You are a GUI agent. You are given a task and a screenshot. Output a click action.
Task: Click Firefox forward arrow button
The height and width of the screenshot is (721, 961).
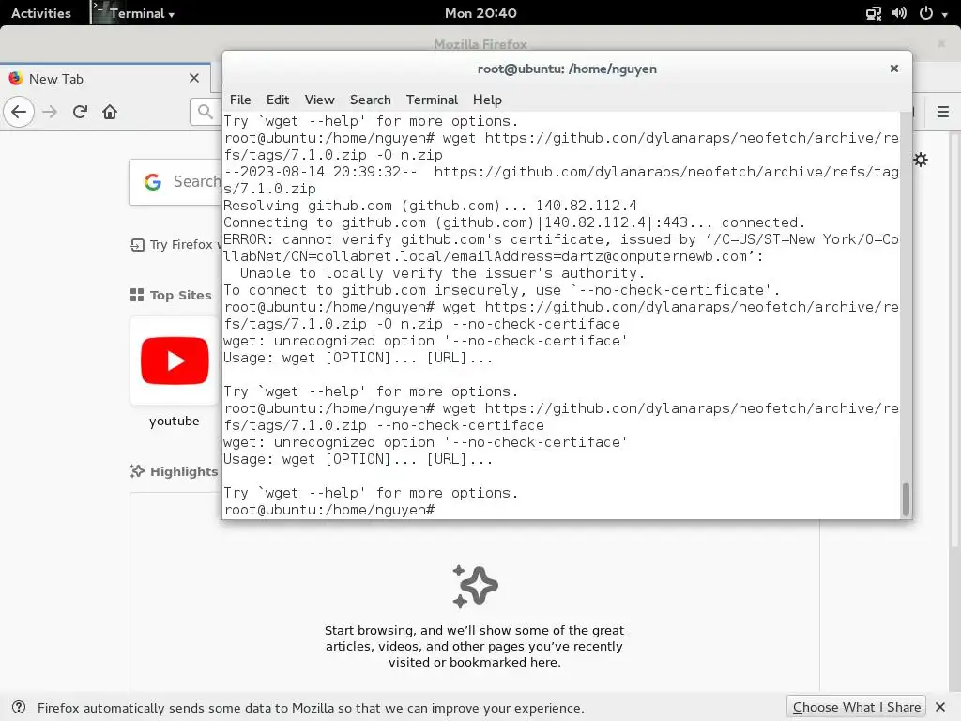51,112
